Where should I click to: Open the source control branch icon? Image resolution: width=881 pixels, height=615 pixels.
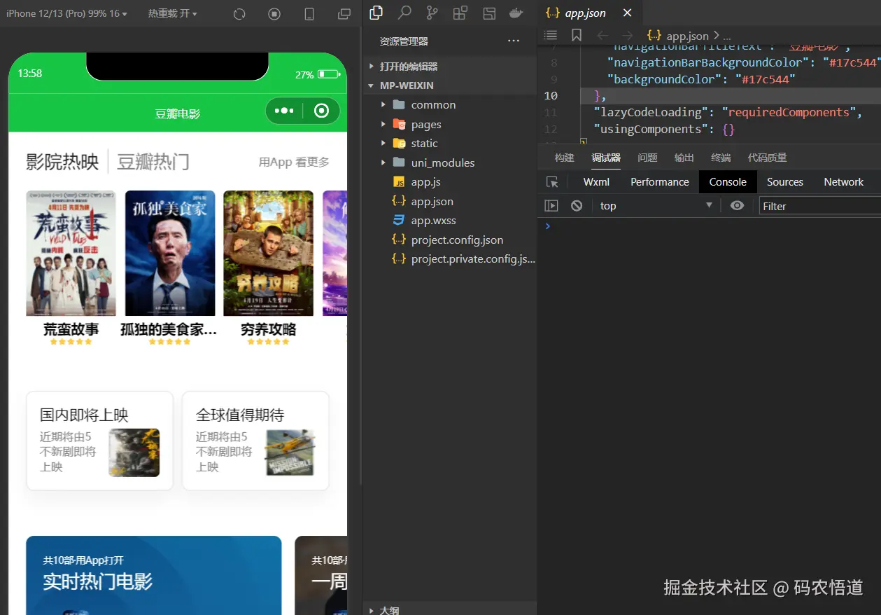432,13
